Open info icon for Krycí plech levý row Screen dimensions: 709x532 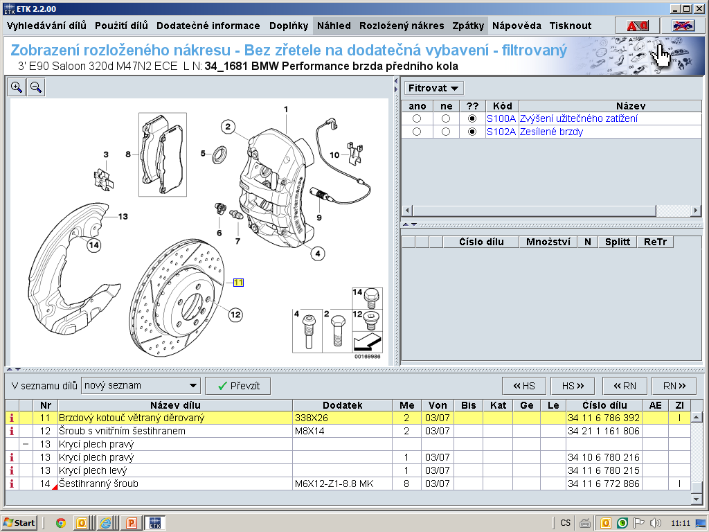coord(12,470)
